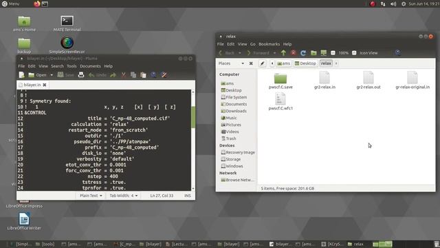Zoom out using minus icon in file manager
This screenshot has height=248, width=440.
click(333, 53)
